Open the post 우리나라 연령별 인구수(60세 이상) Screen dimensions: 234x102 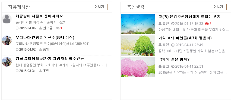(45, 37)
